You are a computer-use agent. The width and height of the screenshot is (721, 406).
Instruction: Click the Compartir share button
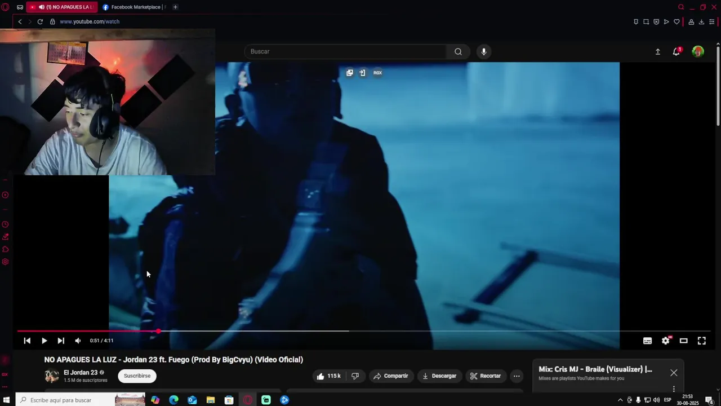tap(391, 376)
